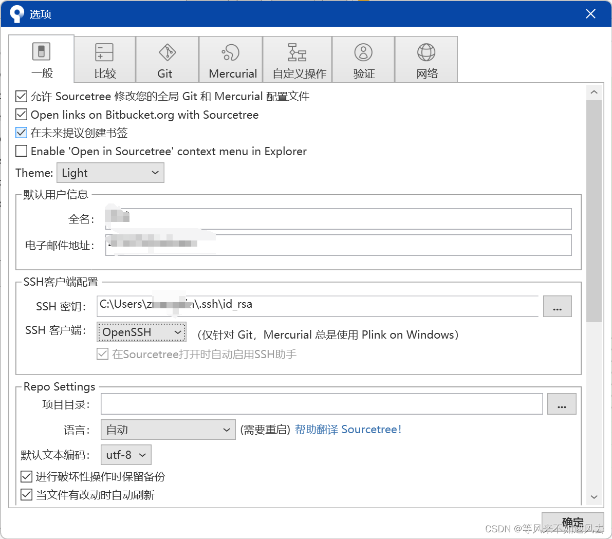
Task: Toggle 当文件有改动时自动刷新 checkbox
Action: tap(27, 495)
